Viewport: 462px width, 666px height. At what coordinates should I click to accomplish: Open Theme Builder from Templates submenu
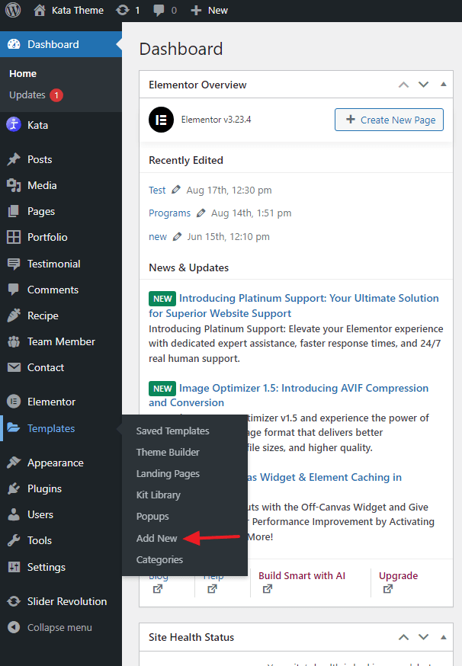[168, 452]
